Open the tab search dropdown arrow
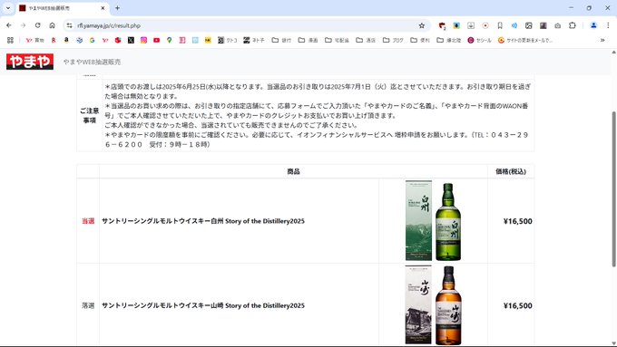This screenshot has width=617, height=347. pos(8,8)
